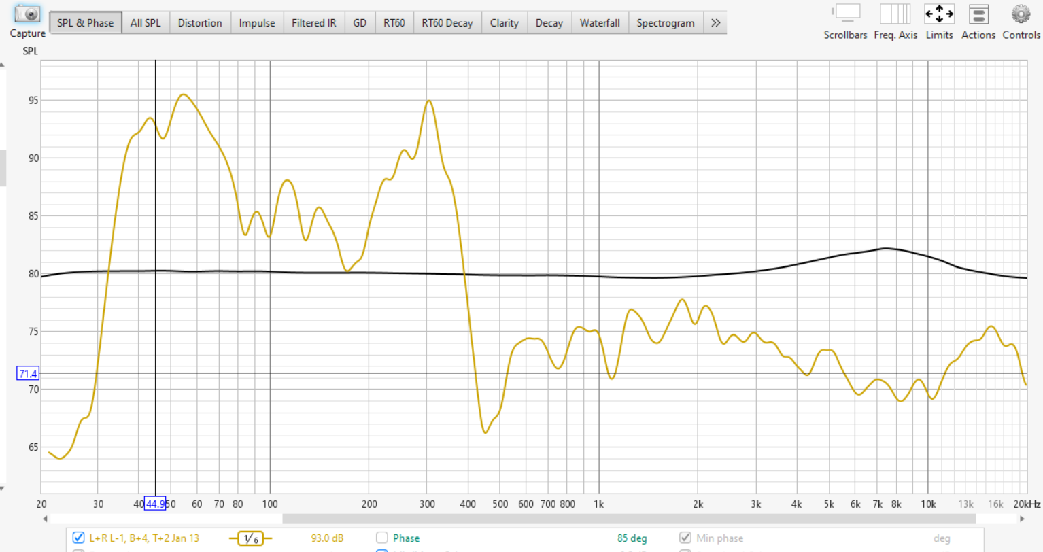Open the Actions menu icon
1043x552 pixels.
click(978, 14)
